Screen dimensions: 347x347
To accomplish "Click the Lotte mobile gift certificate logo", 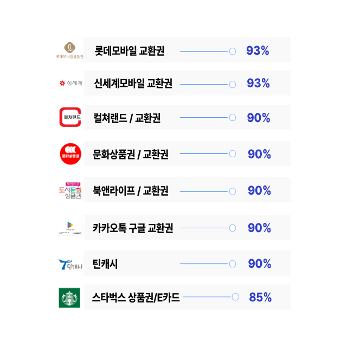I will [x=69, y=50].
